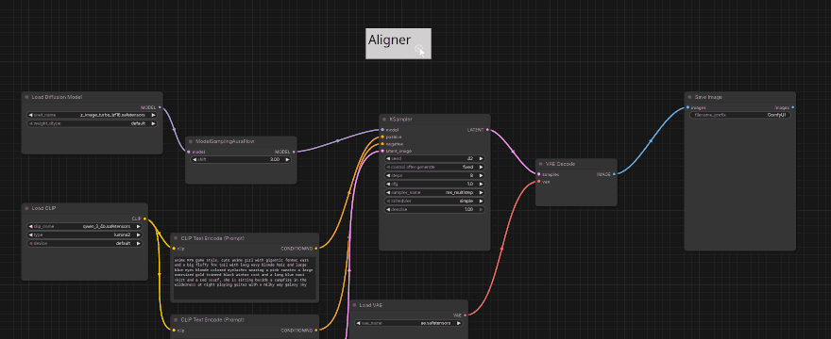Viewport: 831px width, 339px height.
Task: Collapse the VAE Decode node via its title dot
Action: point(540,164)
